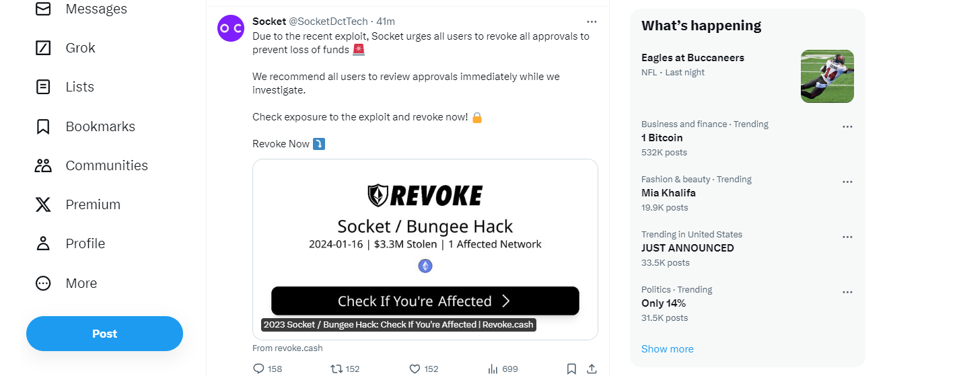957x376 pixels.
Task: Open the Premium X icon
Action: (x=43, y=204)
